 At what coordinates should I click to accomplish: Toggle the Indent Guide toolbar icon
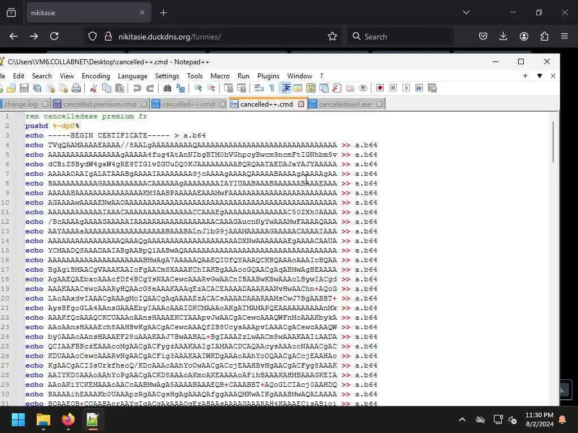[285, 88]
